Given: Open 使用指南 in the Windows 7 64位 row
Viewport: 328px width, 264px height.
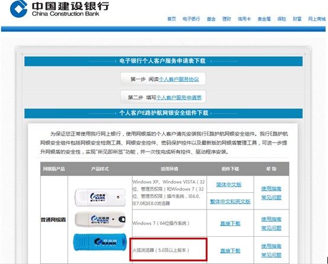Looking at the screenshot, I should [271, 219].
